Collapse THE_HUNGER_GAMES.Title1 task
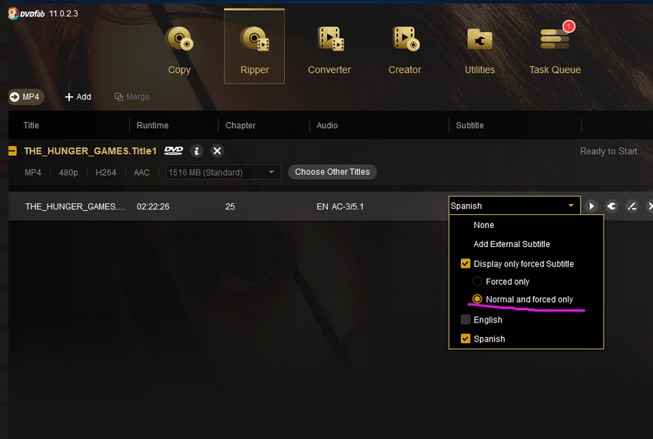 click(12, 151)
